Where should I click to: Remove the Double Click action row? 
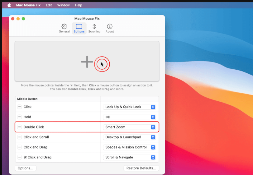tap(20, 127)
